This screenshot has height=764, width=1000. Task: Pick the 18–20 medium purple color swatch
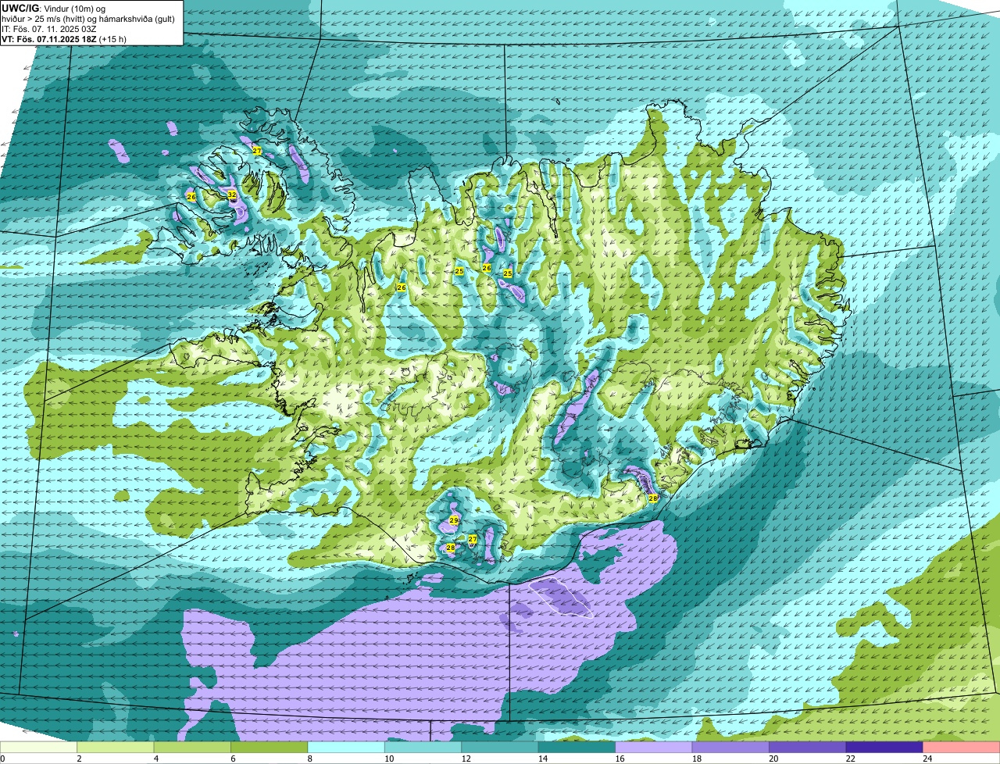730,748
